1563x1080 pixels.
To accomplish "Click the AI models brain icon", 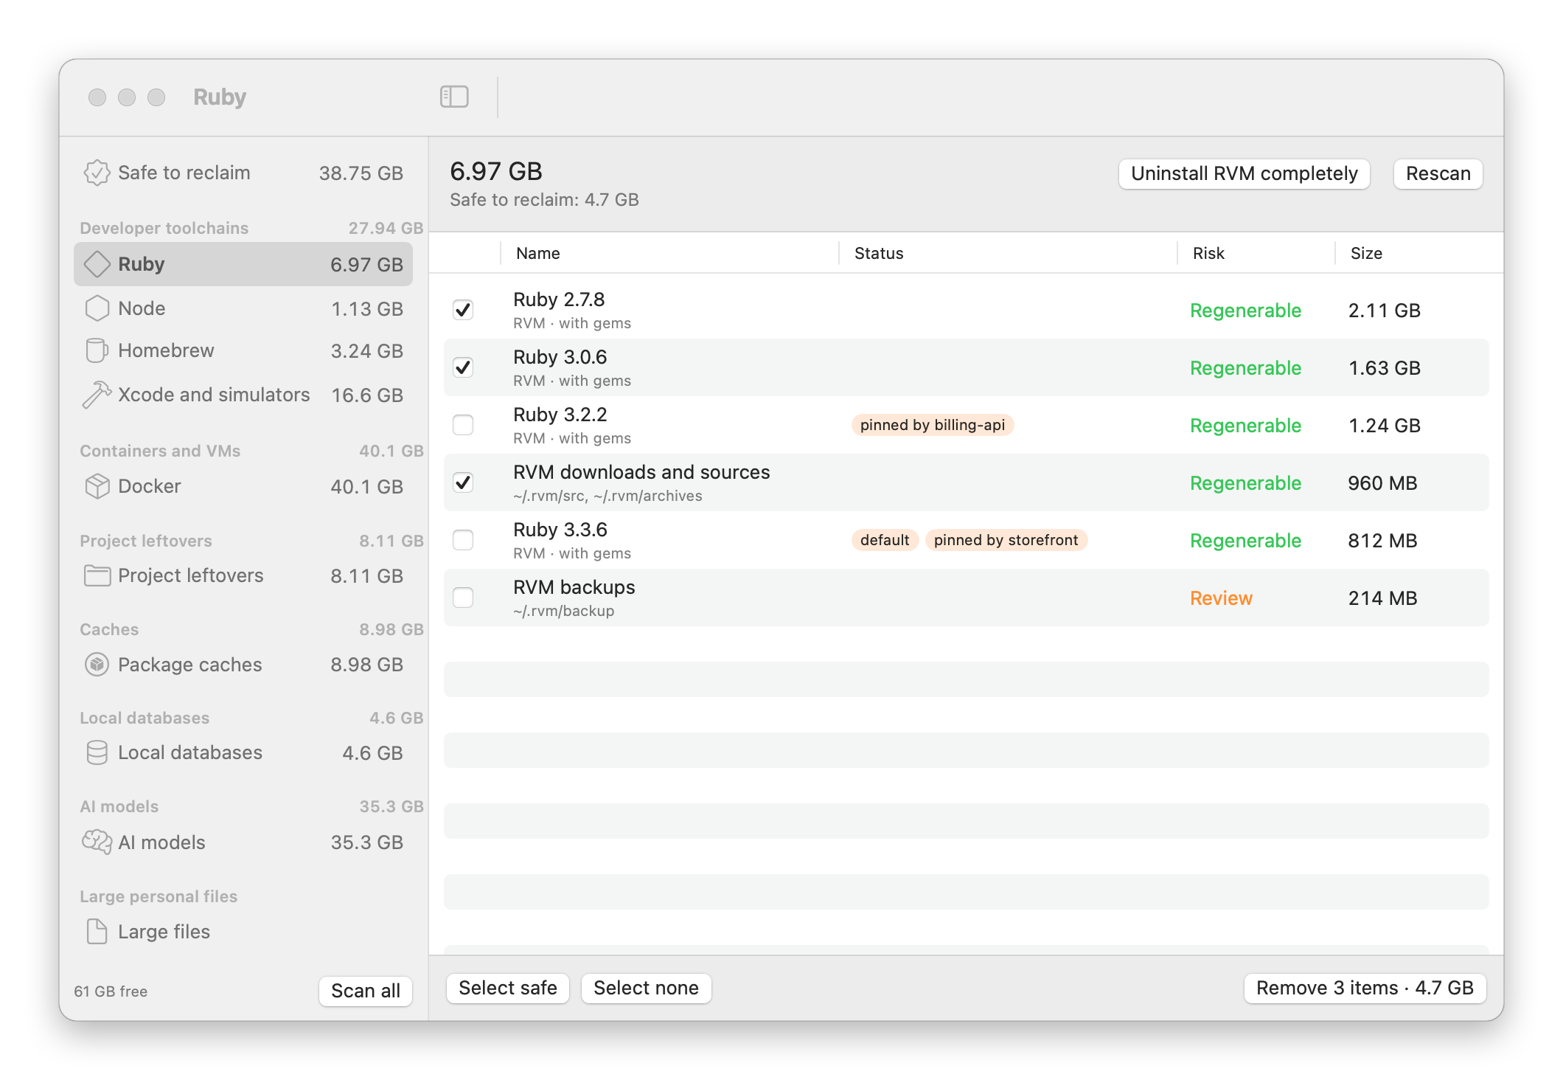I will tap(97, 842).
